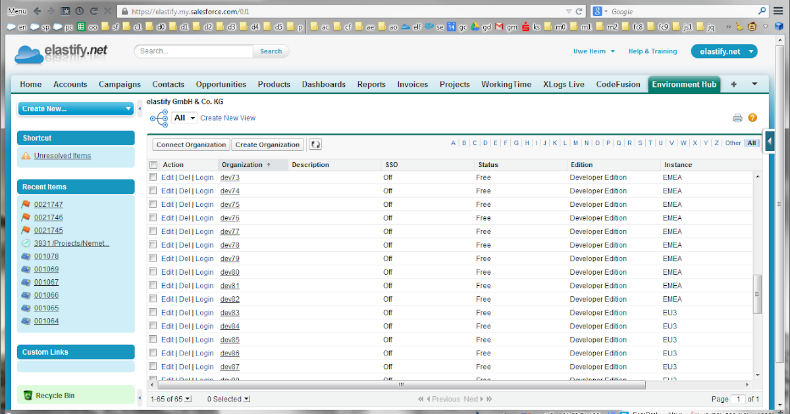Screen dimensions: 790x414
Task: Open the Accounts tab
Action: point(70,84)
